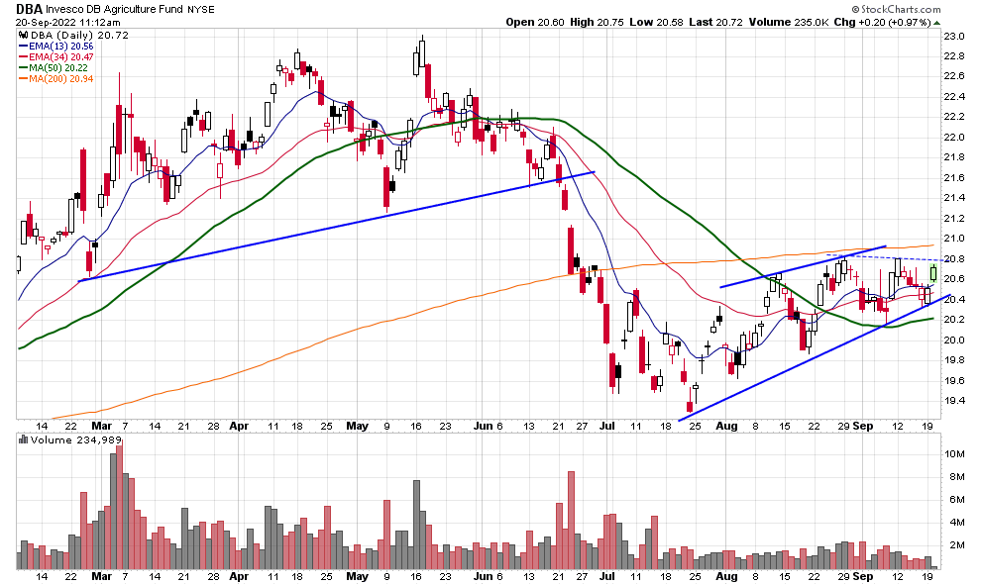Click the Invesco DB Agriculture Fund name
Screen dimensions: 981x585
click(115, 9)
